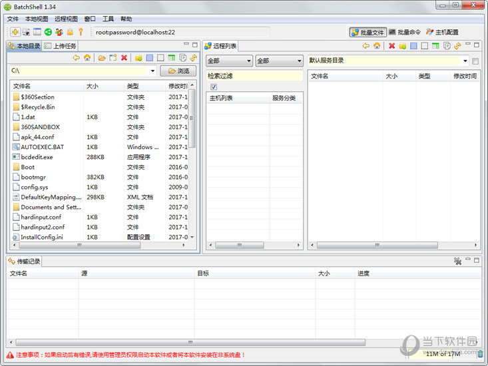Click the back arrow in remote list toolbar
488x366 pixels.
point(366,46)
